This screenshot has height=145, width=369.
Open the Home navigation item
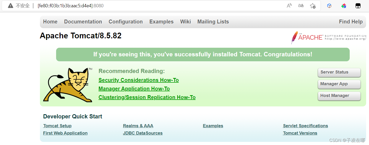(50, 22)
